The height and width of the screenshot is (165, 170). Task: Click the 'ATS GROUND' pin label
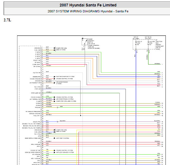click(36, 155)
